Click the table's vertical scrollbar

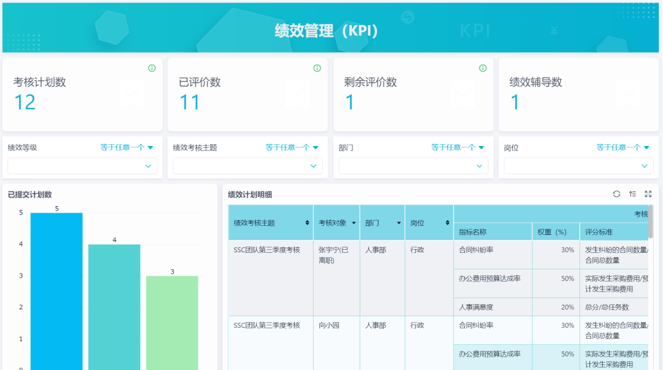pos(650,222)
